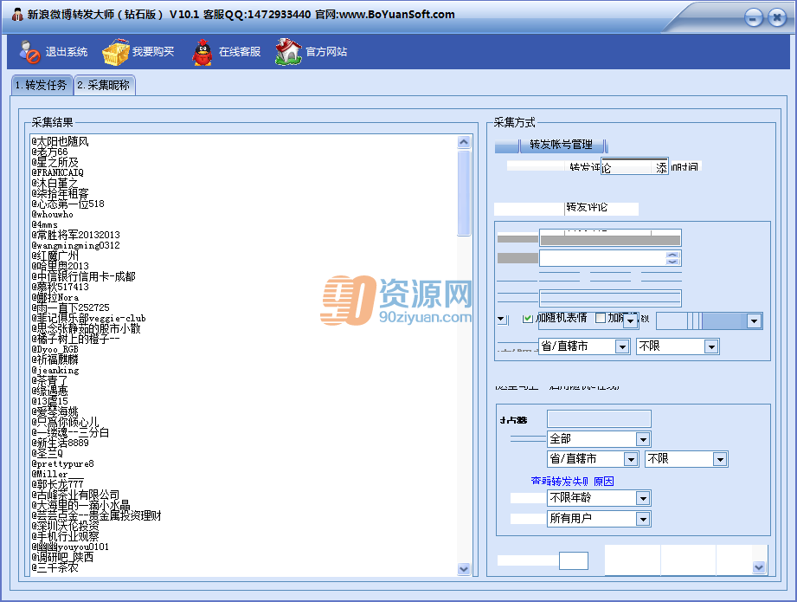Image resolution: width=797 pixels, height=602 pixels.
Task: Select @幽幽youyou0101 in results list
Action: (x=70, y=547)
